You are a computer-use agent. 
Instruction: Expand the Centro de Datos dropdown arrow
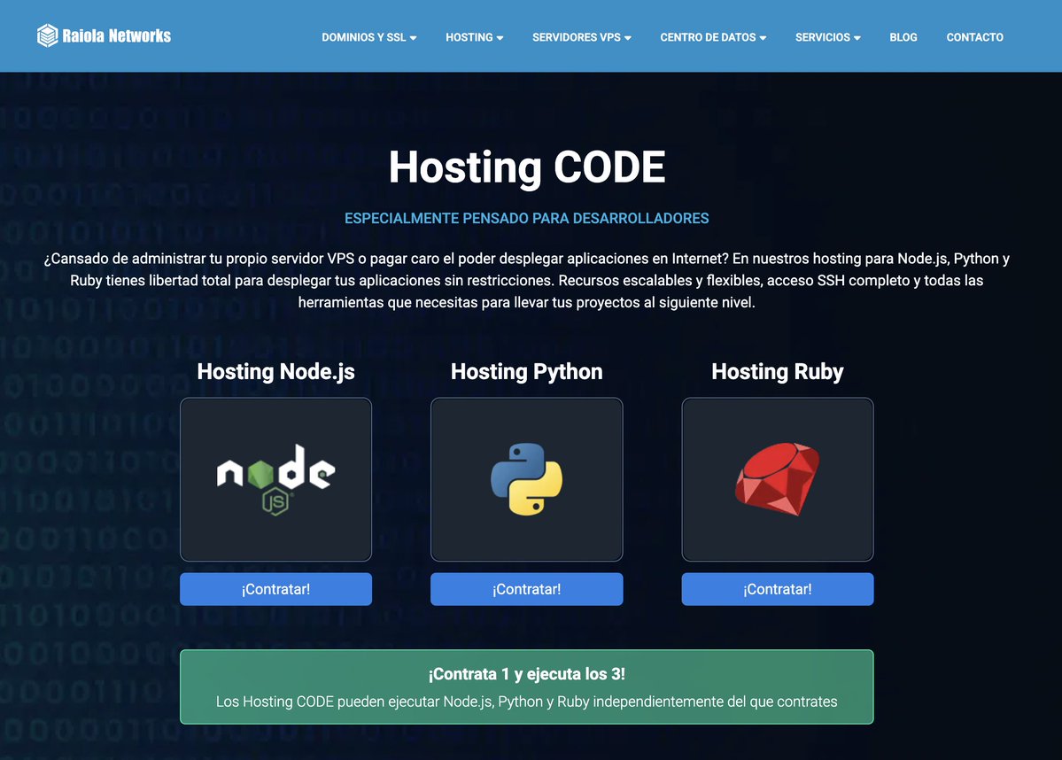click(763, 38)
